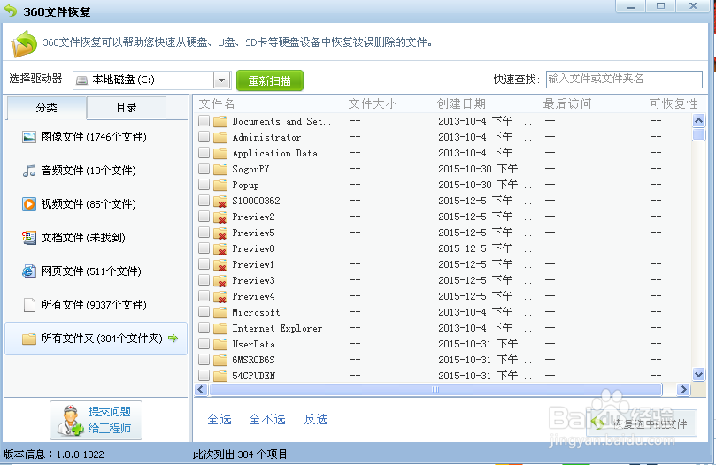Image resolution: width=716 pixels, height=465 pixels.
Task: Click the deleted folder icon of Preview5
Action: [x=220, y=233]
